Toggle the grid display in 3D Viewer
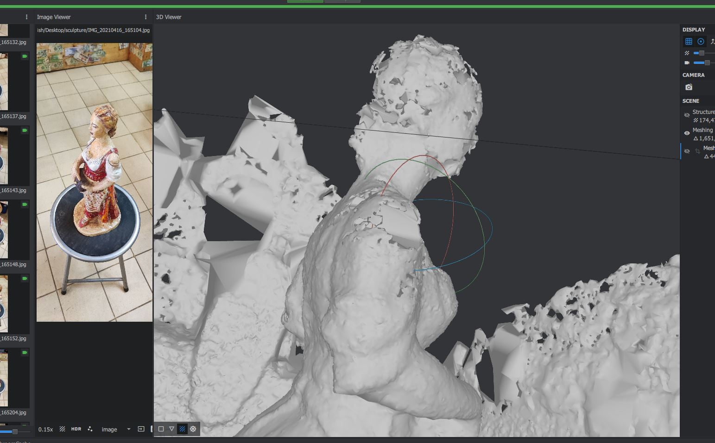The width and height of the screenshot is (715, 443). (689, 41)
